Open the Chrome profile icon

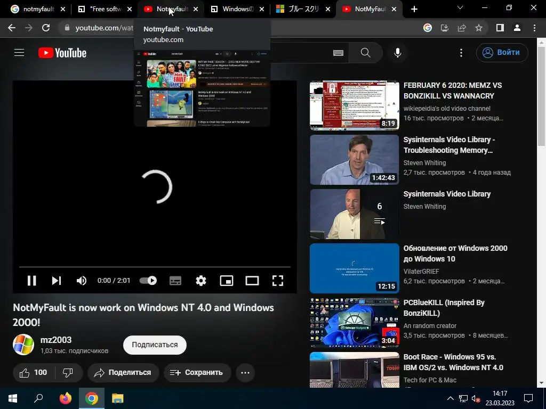(517, 28)
